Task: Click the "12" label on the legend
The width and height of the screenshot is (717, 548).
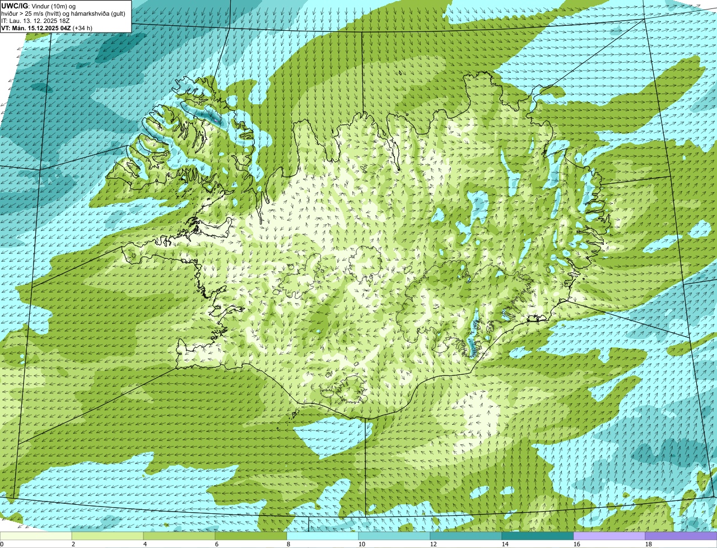Action: 434,544
